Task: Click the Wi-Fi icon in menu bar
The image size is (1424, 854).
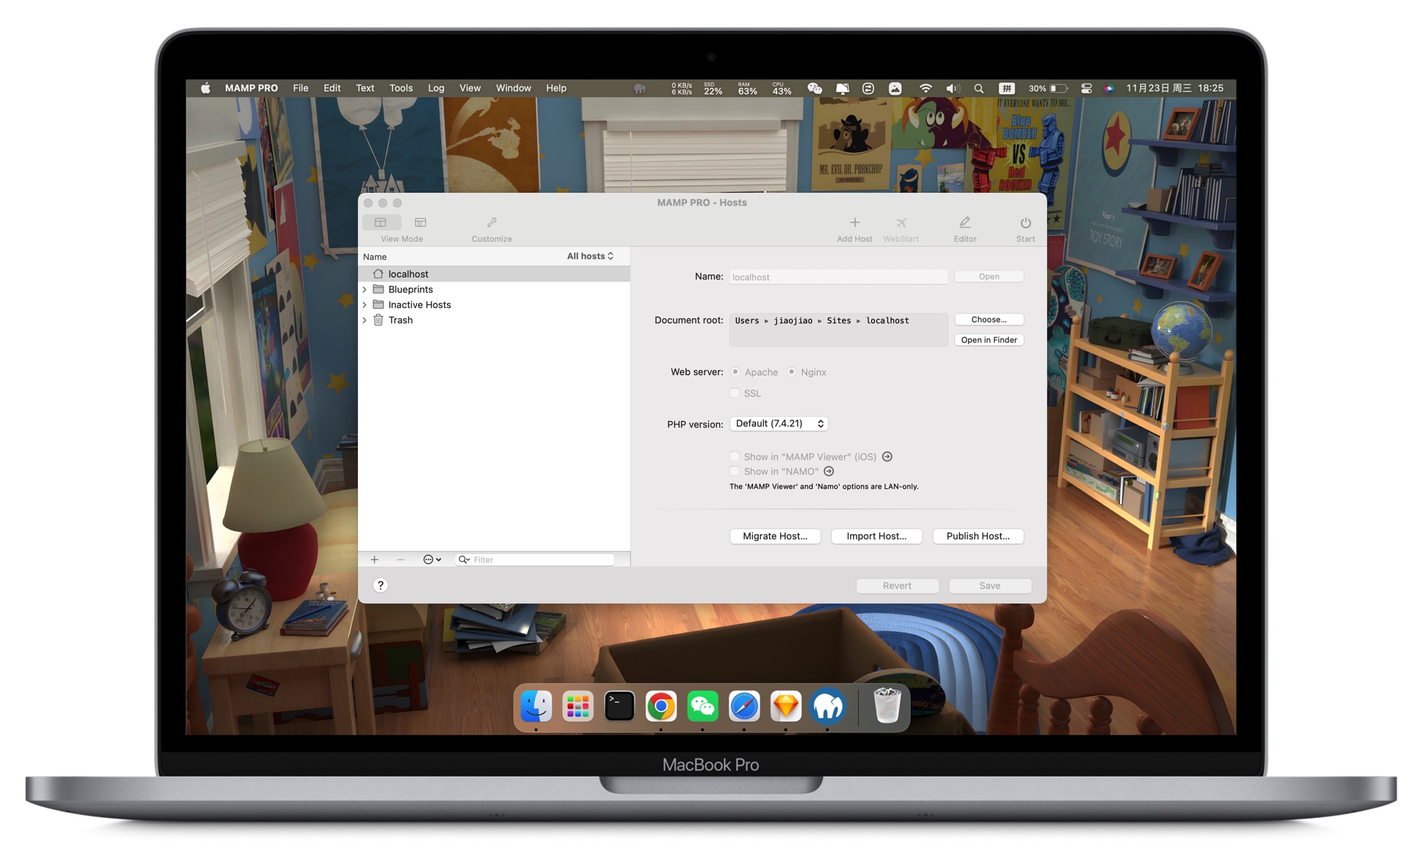Action: pyautogui.click(x=925, y=88)
